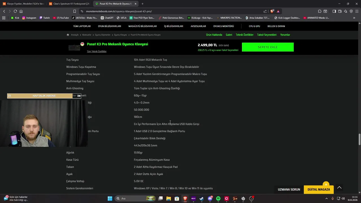Open Spotify from the taskbar

[218, 198]
